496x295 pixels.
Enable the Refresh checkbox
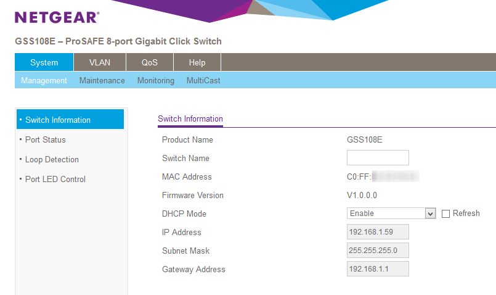click(446, 214)
